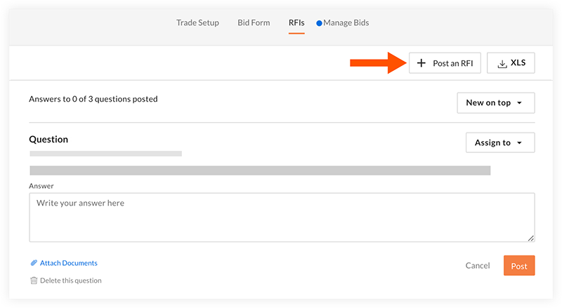The width and height of the screenshot is (562, 308).
Task: Click the caret arrow on Assign to
Action: [519, 143]
